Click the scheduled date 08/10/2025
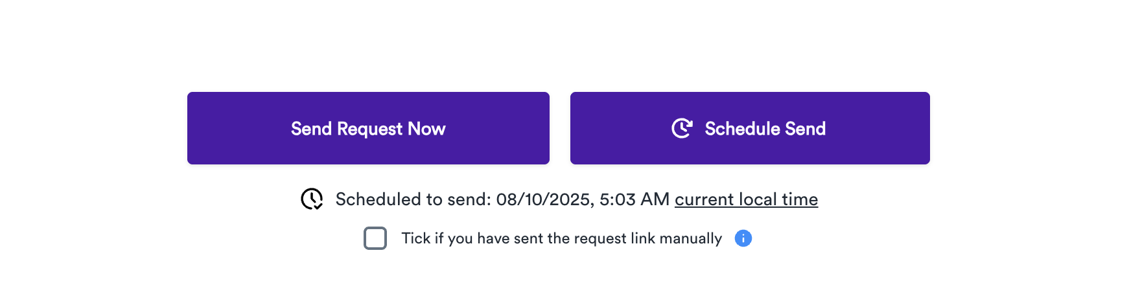 point(543,199)
